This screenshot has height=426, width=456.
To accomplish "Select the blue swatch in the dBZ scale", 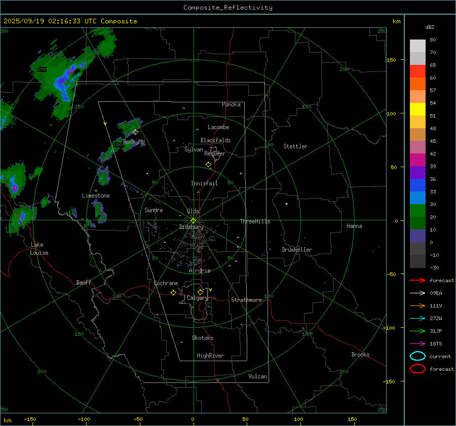I will (417, 185).
